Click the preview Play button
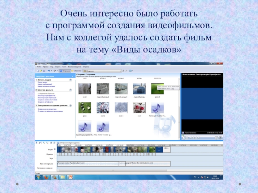The height and width of the screenshot is (193, 258). (184, 138)
